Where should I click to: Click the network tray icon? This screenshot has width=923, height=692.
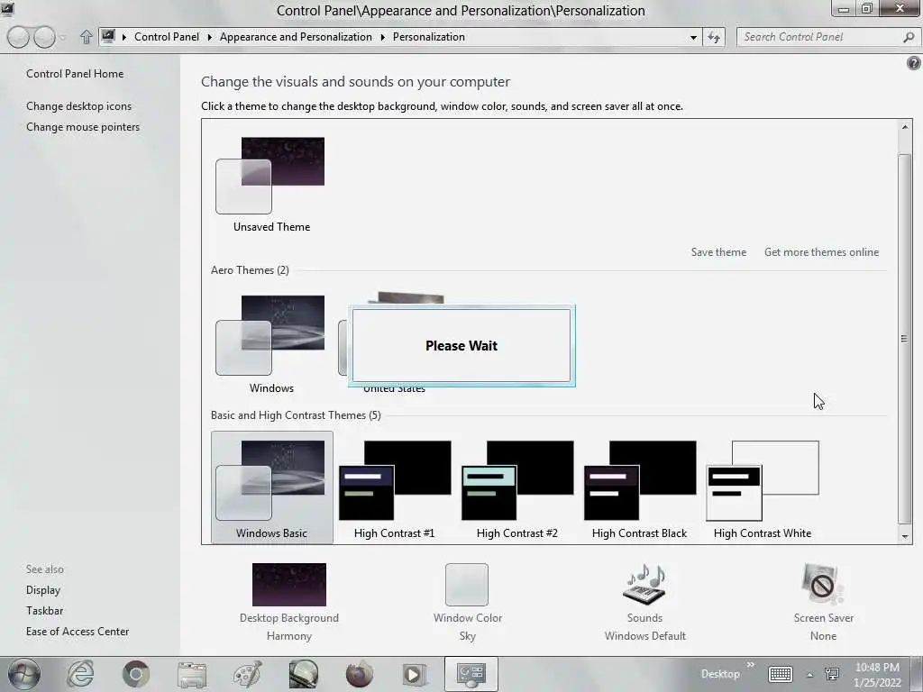(832, 674)
